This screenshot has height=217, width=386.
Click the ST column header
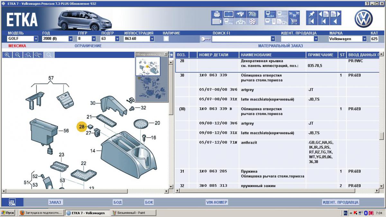click(342, 55)
